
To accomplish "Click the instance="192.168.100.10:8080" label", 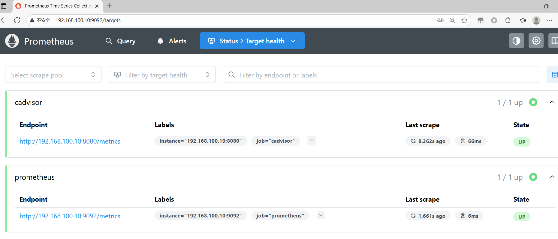I will pos(201,141).
